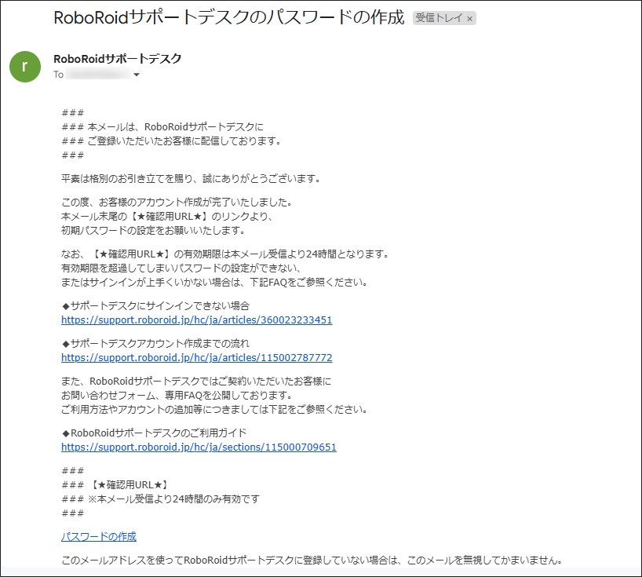This screenshot has height=577, width=642.
Task: Click the 受信トレイ label chip
Action: pos(444,18)
